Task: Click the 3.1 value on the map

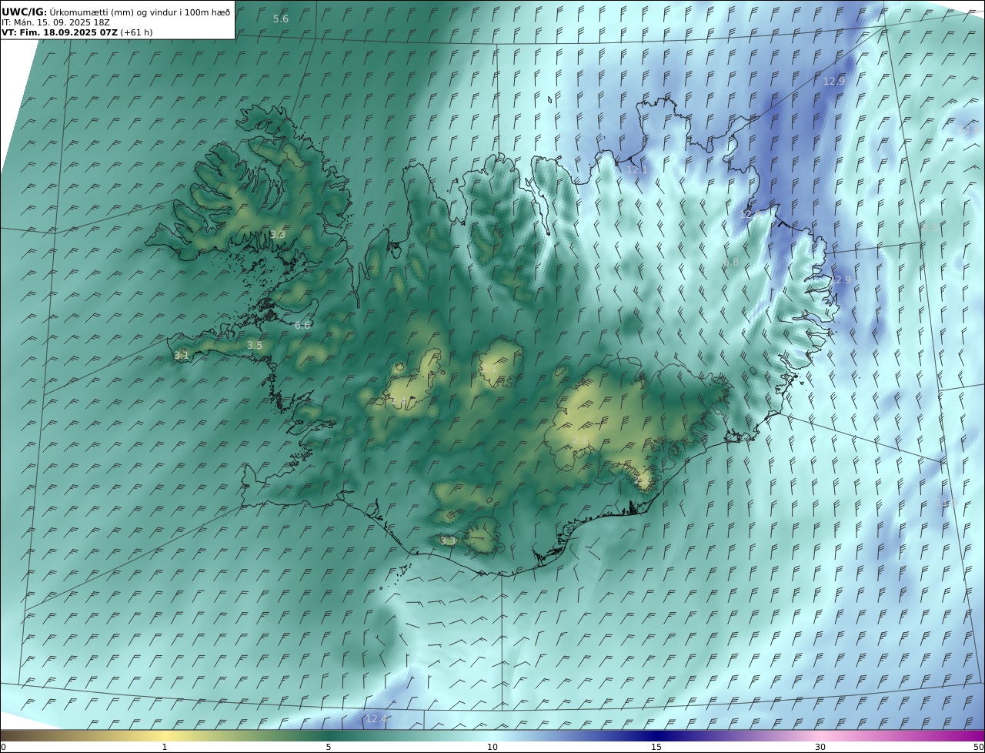Action: click(x=182, y=355)
